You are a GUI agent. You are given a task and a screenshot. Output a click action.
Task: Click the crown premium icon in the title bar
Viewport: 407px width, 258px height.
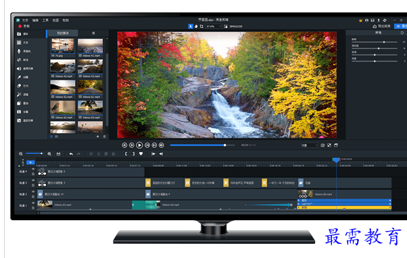tap(360, 20)
